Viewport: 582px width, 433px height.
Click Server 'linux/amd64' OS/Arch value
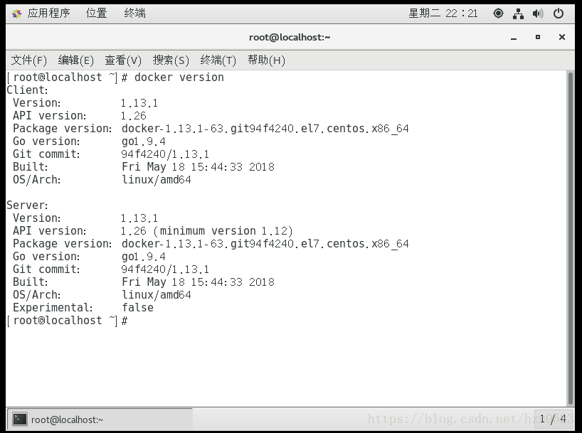pos(157,294)
